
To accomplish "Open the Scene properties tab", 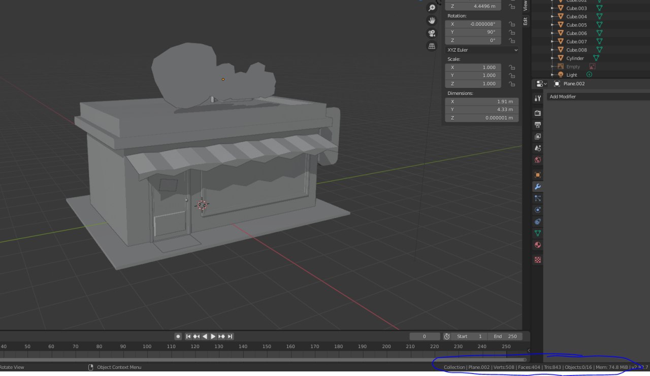I will tap(538, 148).
